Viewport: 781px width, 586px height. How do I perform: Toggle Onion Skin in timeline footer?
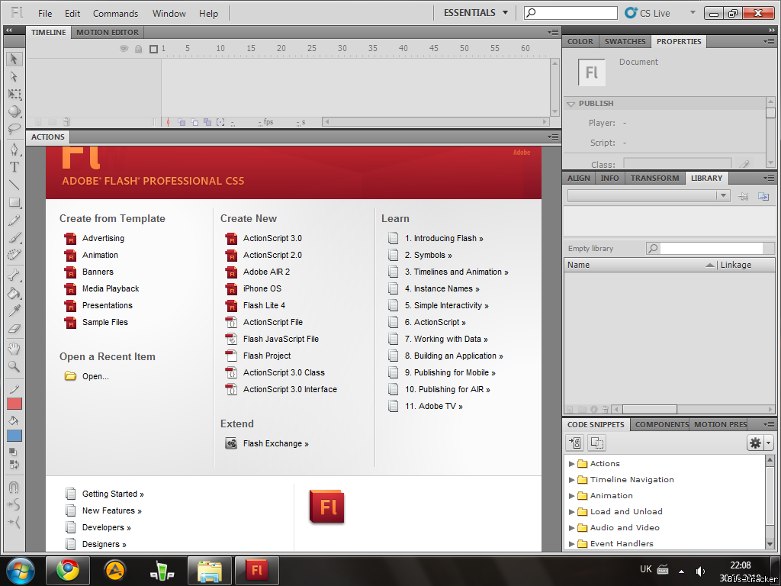click(x=182, y=122)
